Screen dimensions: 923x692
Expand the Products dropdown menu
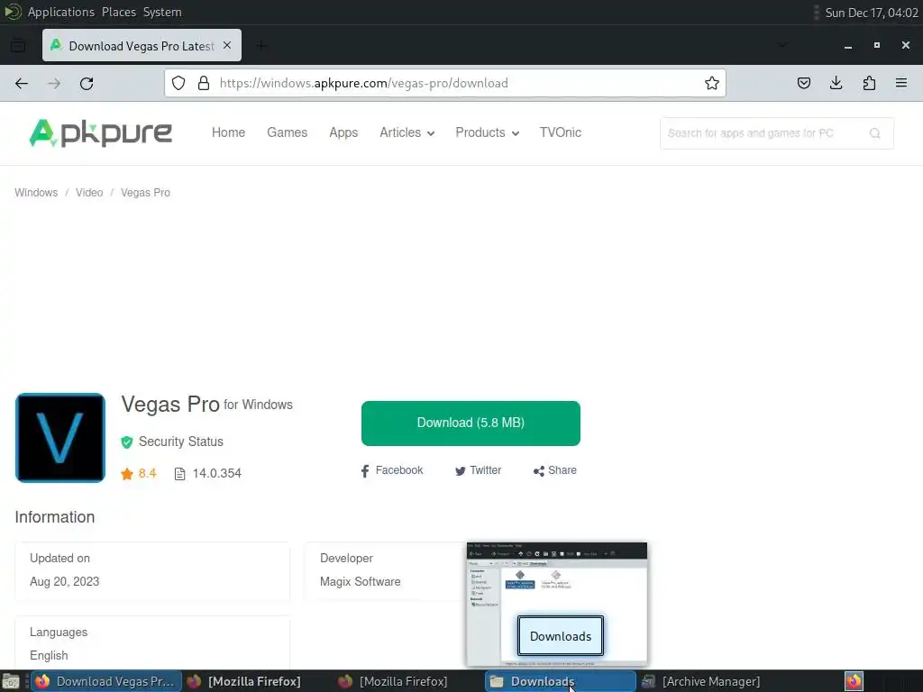coord(487,132)
